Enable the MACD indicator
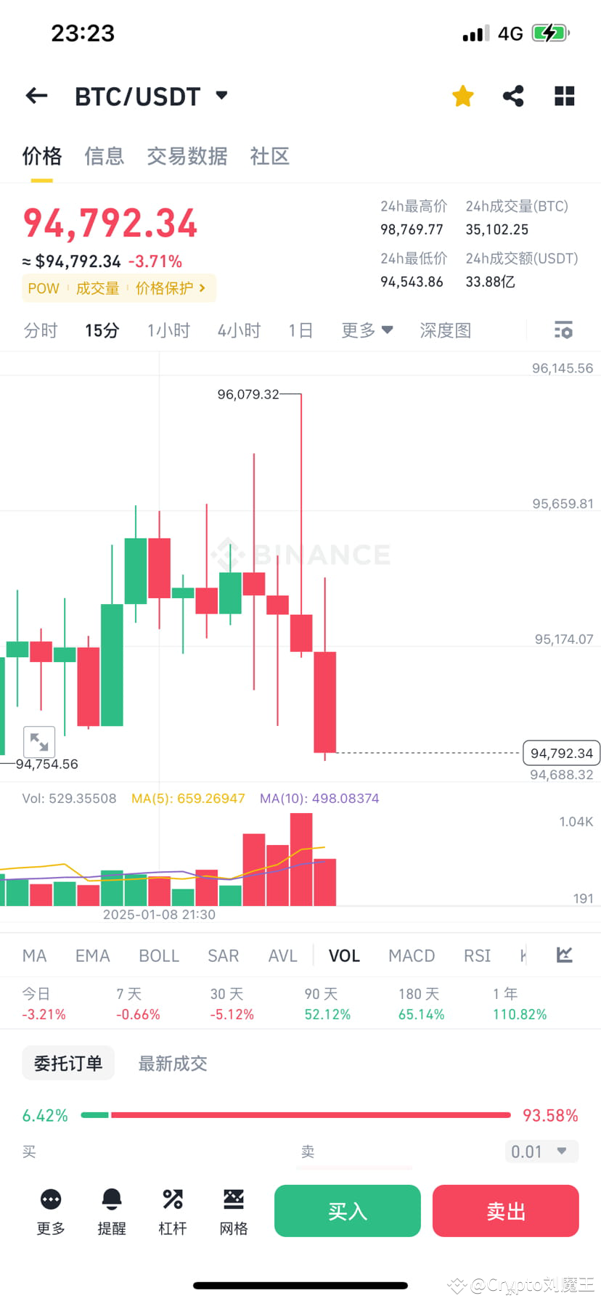 (411, 955)
